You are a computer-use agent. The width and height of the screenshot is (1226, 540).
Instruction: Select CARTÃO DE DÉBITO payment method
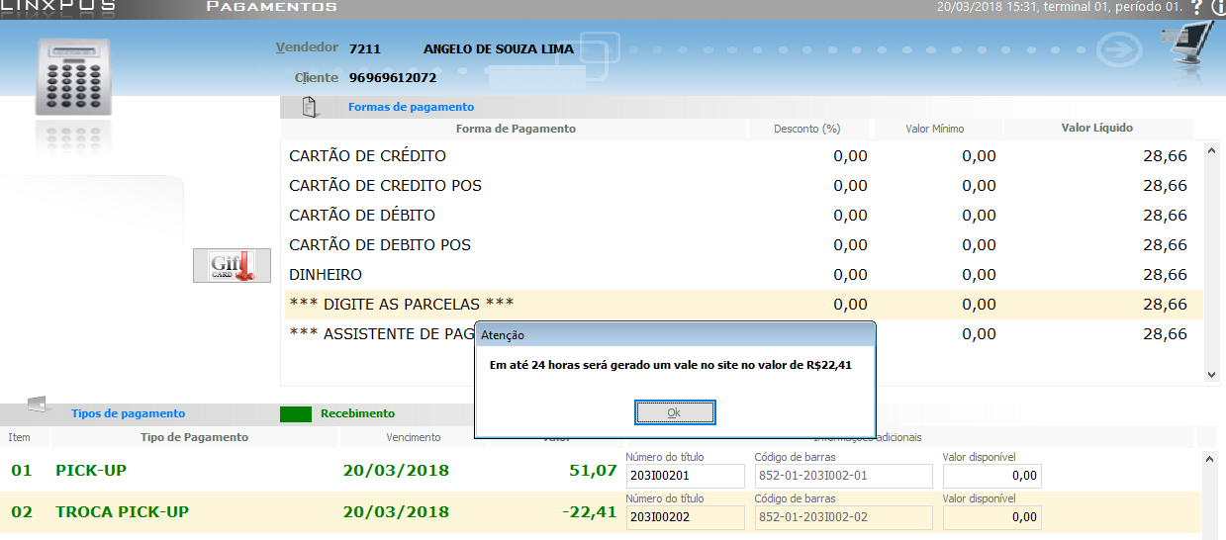[742, 216]
